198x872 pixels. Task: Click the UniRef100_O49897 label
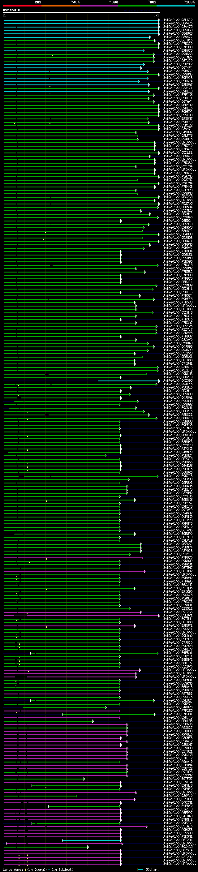(x=178, y=132)
